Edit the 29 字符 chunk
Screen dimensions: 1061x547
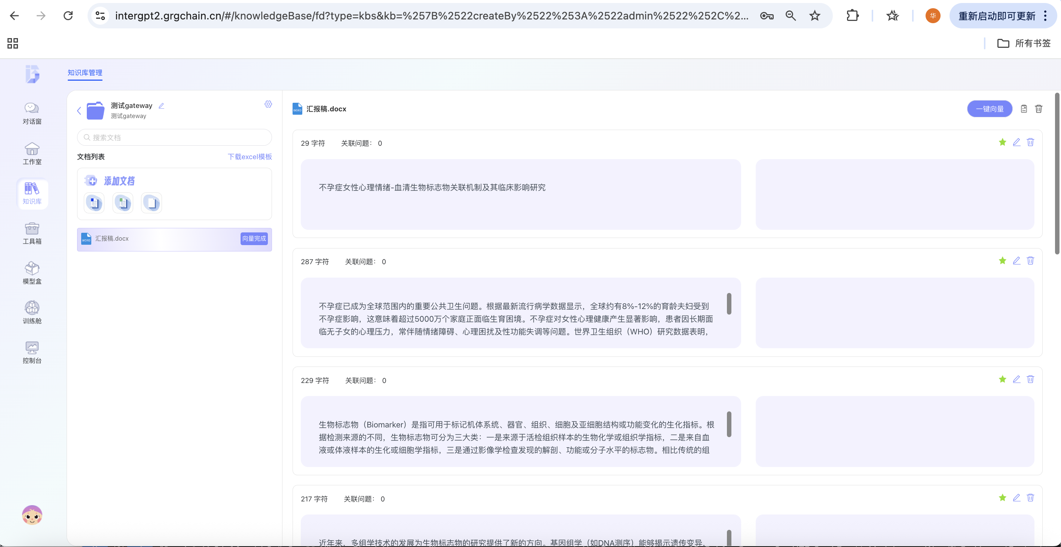click(1016, 142)
